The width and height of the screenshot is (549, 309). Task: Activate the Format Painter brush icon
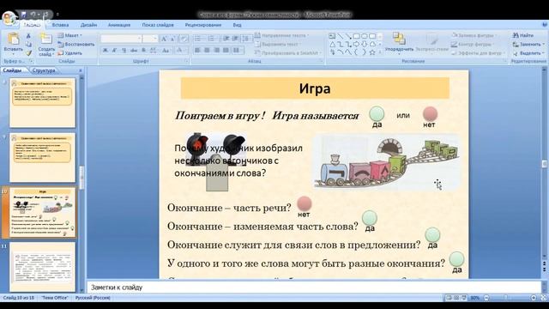pos(28,53)
